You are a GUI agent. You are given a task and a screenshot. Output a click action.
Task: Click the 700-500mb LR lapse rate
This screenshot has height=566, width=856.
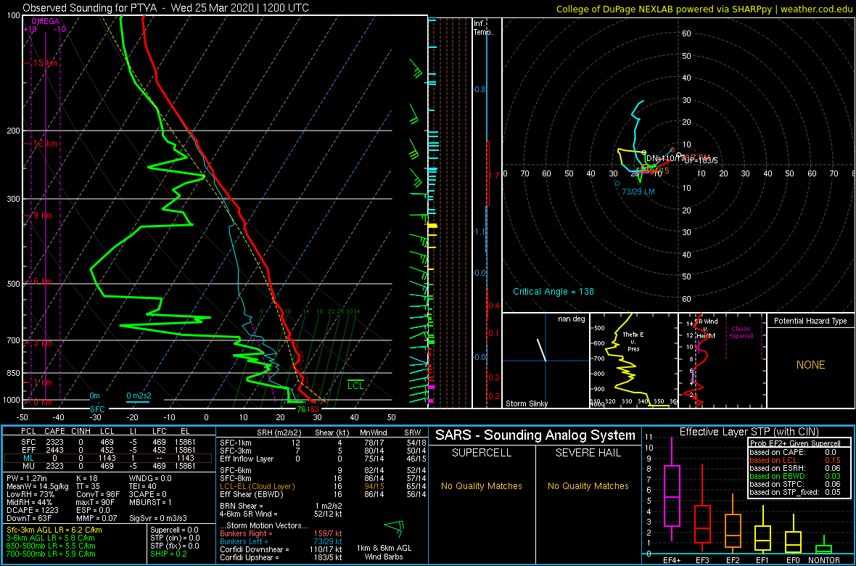pos(51,554)
